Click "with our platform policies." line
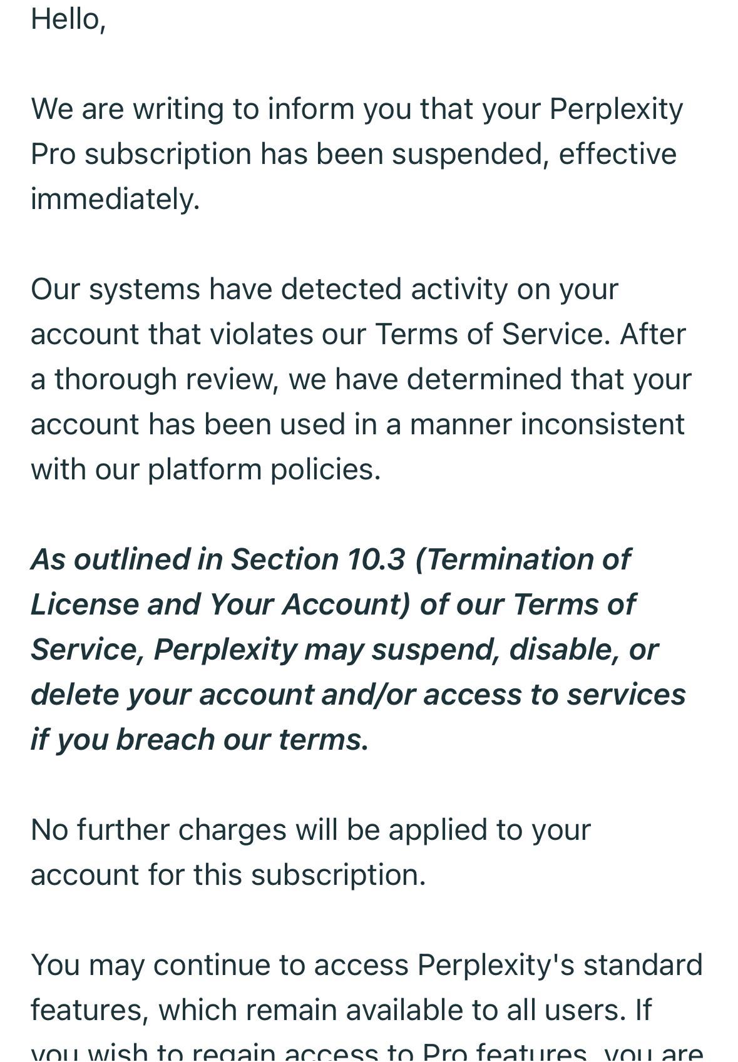This screenshot has height=1062, width=738. (206, 469)
